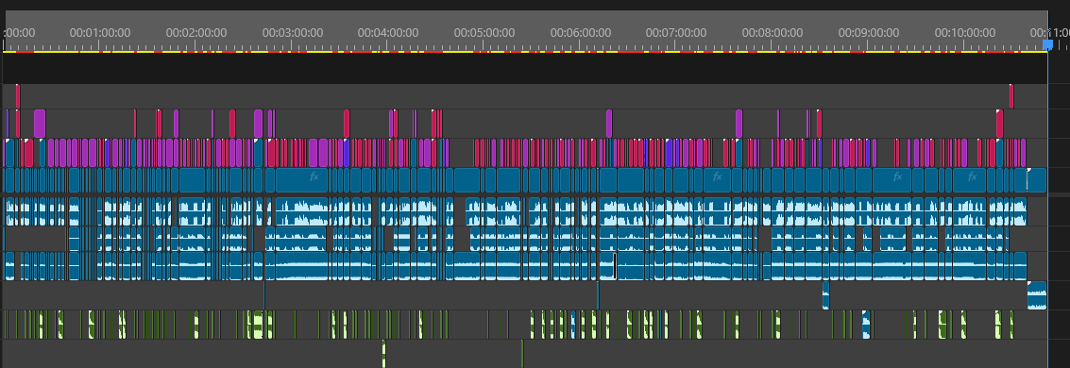Select the small isolated audio clip near 08:30
This screenshot has height=368, width=1070.
point(825,295)
